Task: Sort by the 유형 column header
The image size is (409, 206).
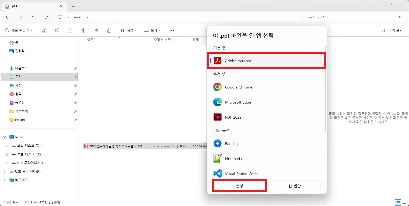Action: tap(196, 40)
